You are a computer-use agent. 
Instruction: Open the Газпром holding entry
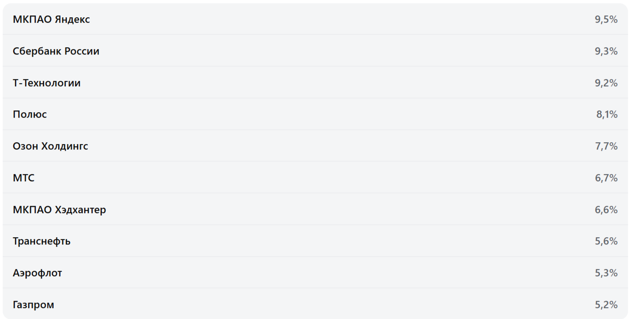click(33, 305)
